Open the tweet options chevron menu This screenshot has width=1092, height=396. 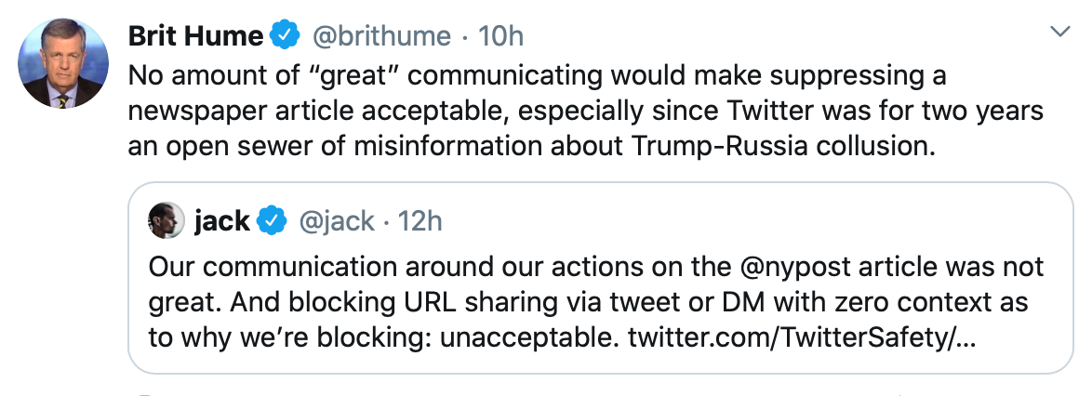point(1060,33)
